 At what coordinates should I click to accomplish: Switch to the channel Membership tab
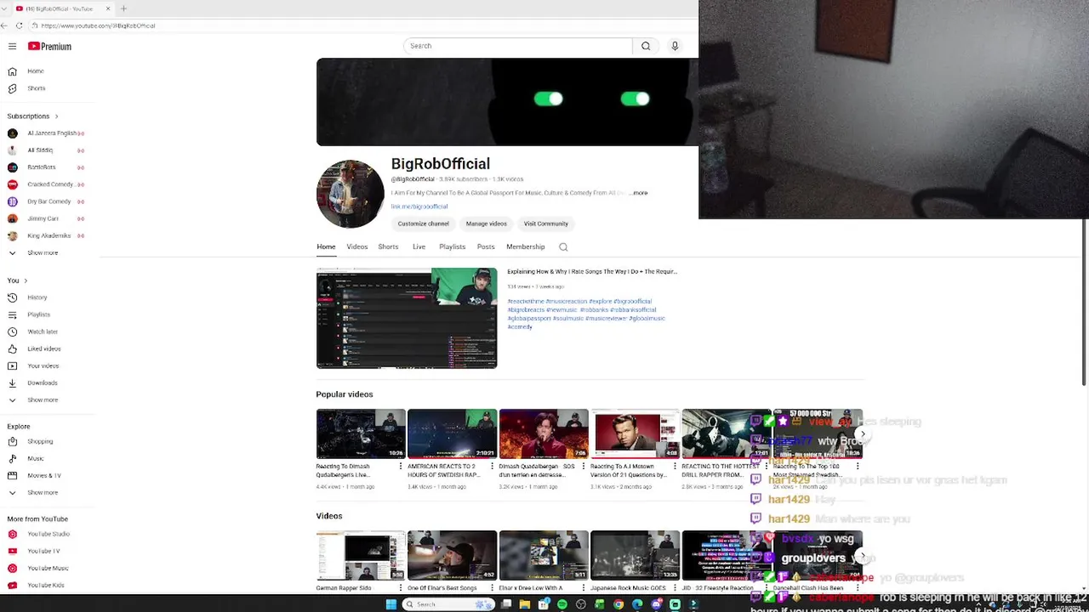click(x=525, y=246)
